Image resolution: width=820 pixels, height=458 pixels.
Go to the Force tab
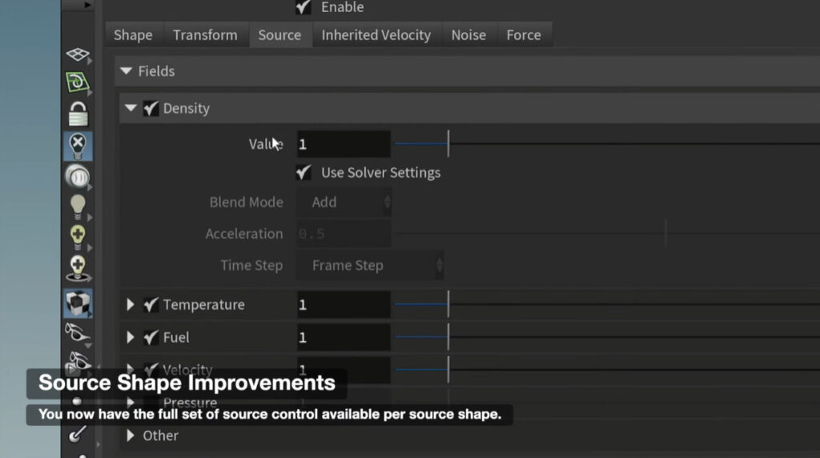click(524, 35)
